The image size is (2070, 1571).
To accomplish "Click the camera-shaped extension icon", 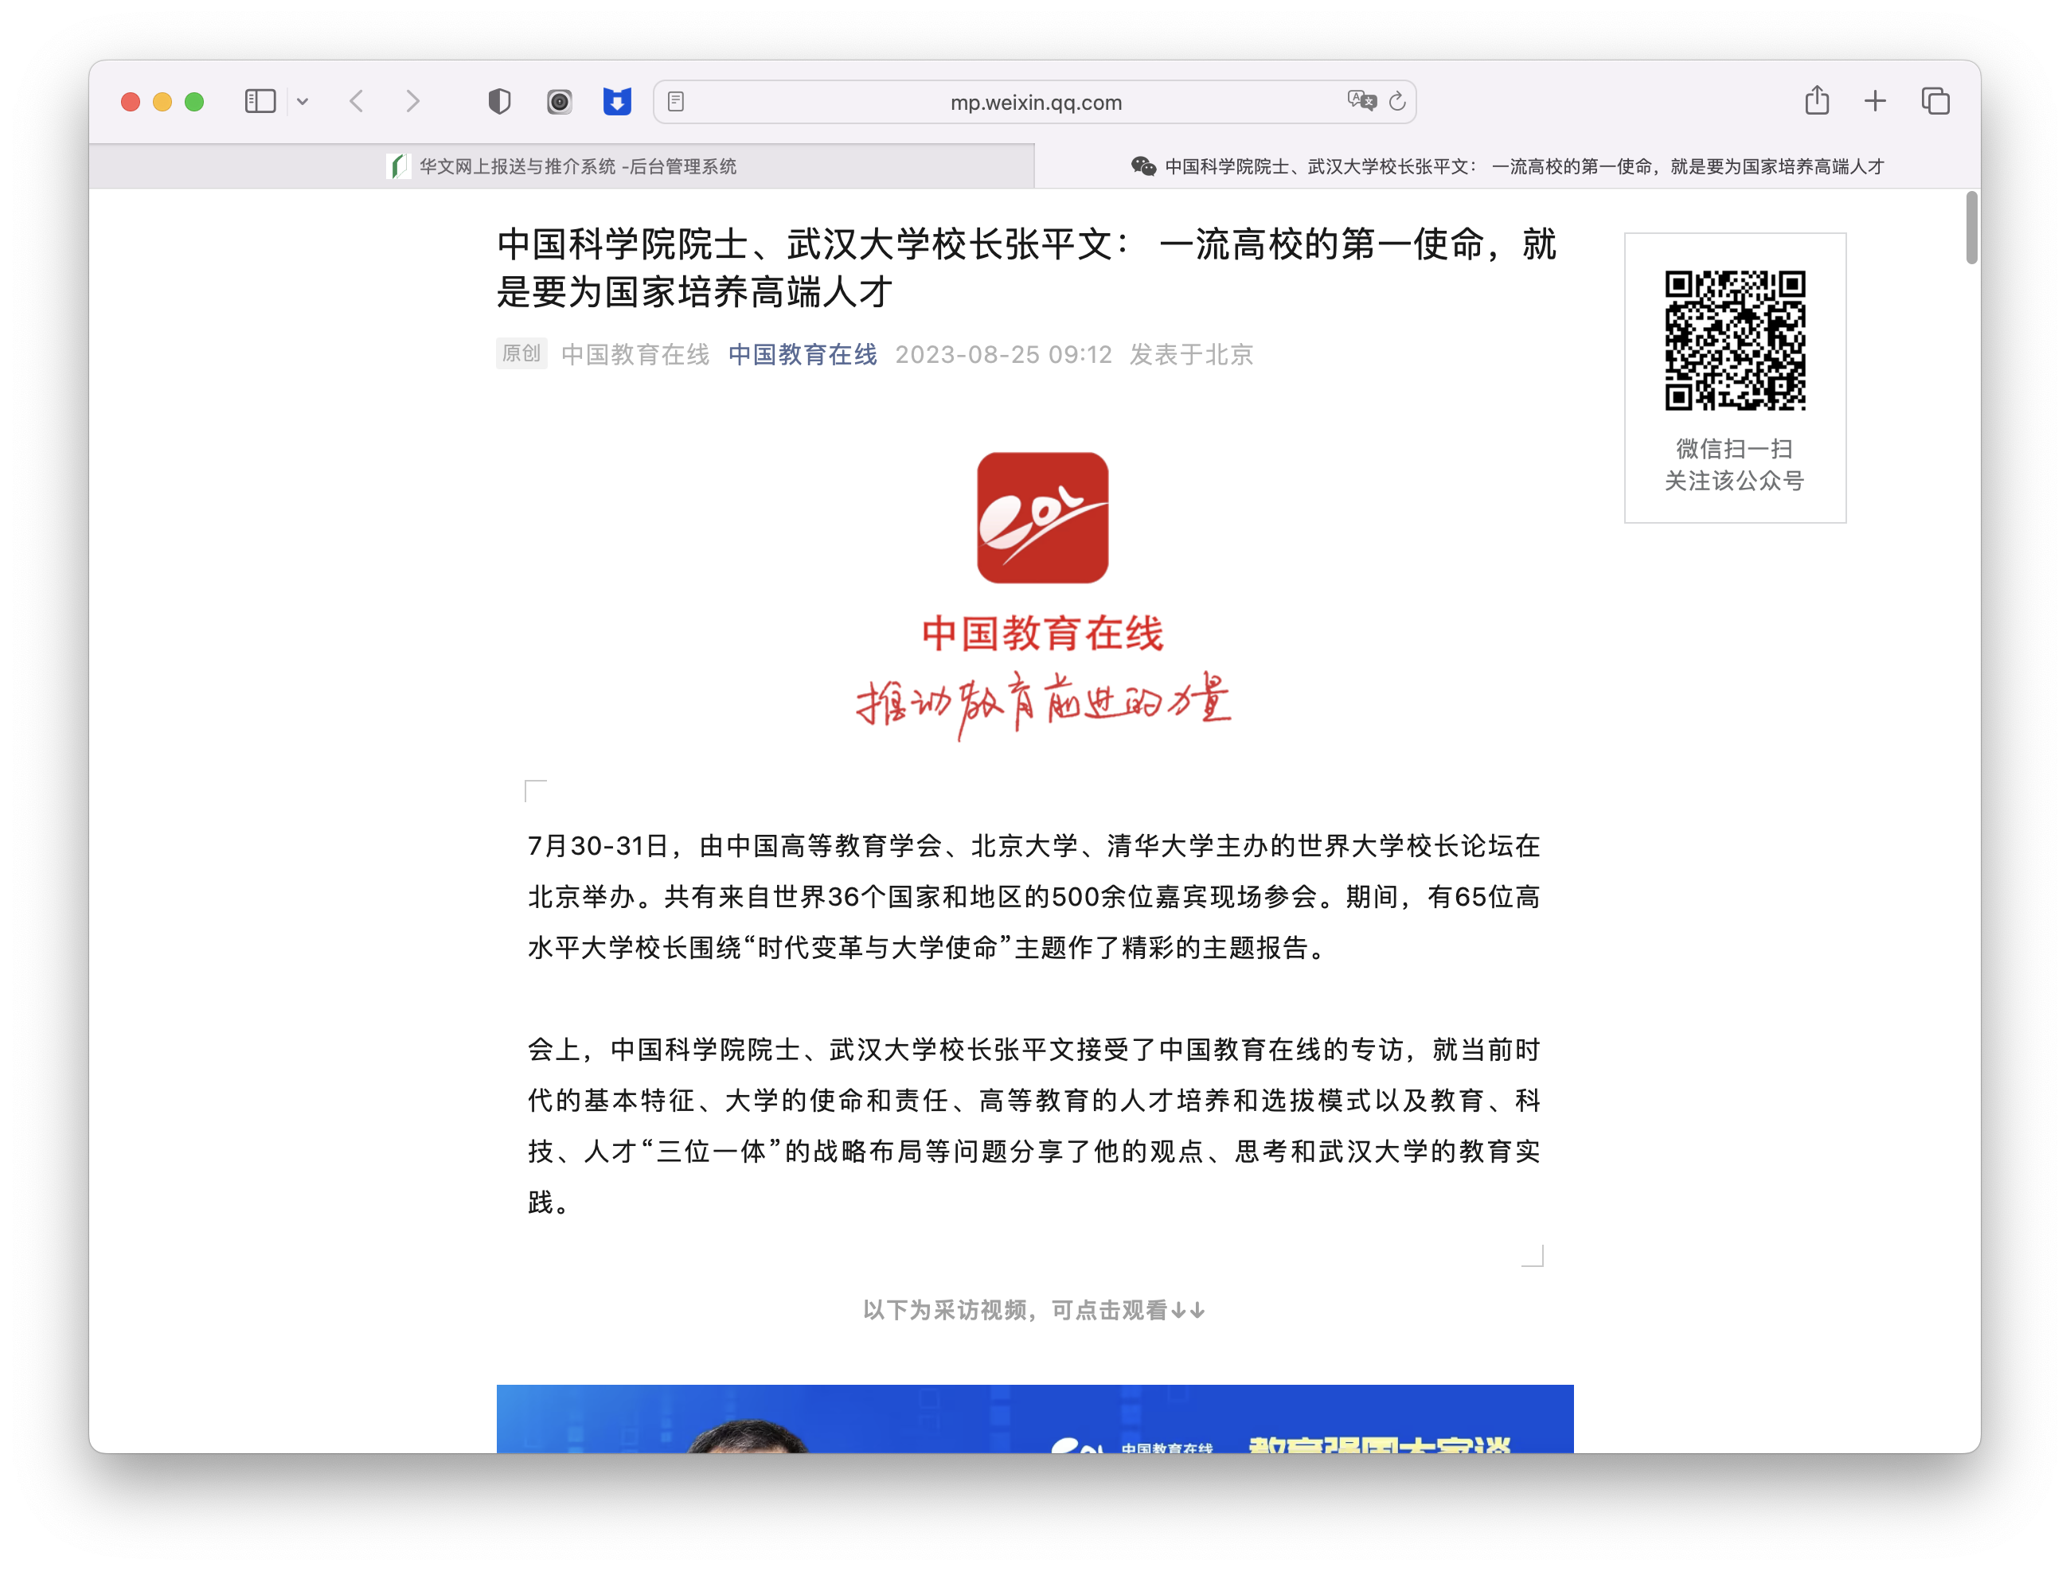I will point(559,101).
